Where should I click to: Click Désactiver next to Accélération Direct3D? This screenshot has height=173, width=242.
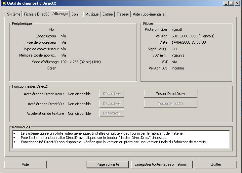tap(112, 104)
